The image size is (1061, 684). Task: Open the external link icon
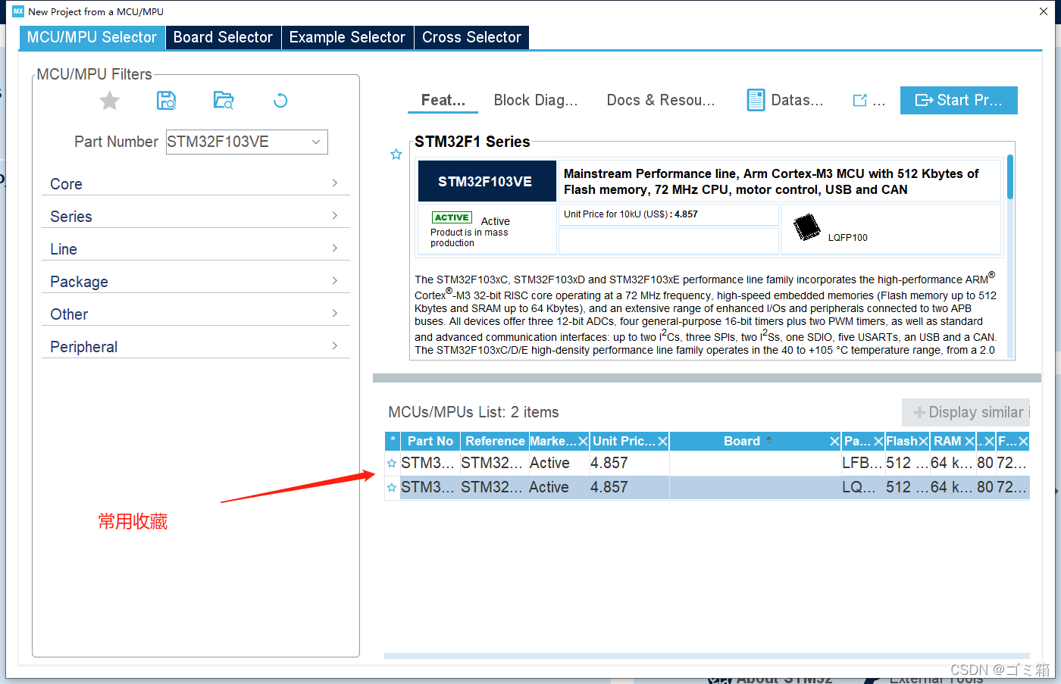tap(859, 100)
